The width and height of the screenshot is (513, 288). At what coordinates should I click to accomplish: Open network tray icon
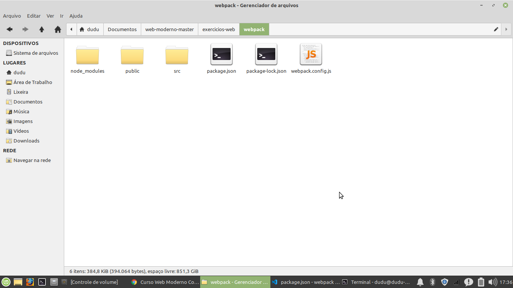456,282
